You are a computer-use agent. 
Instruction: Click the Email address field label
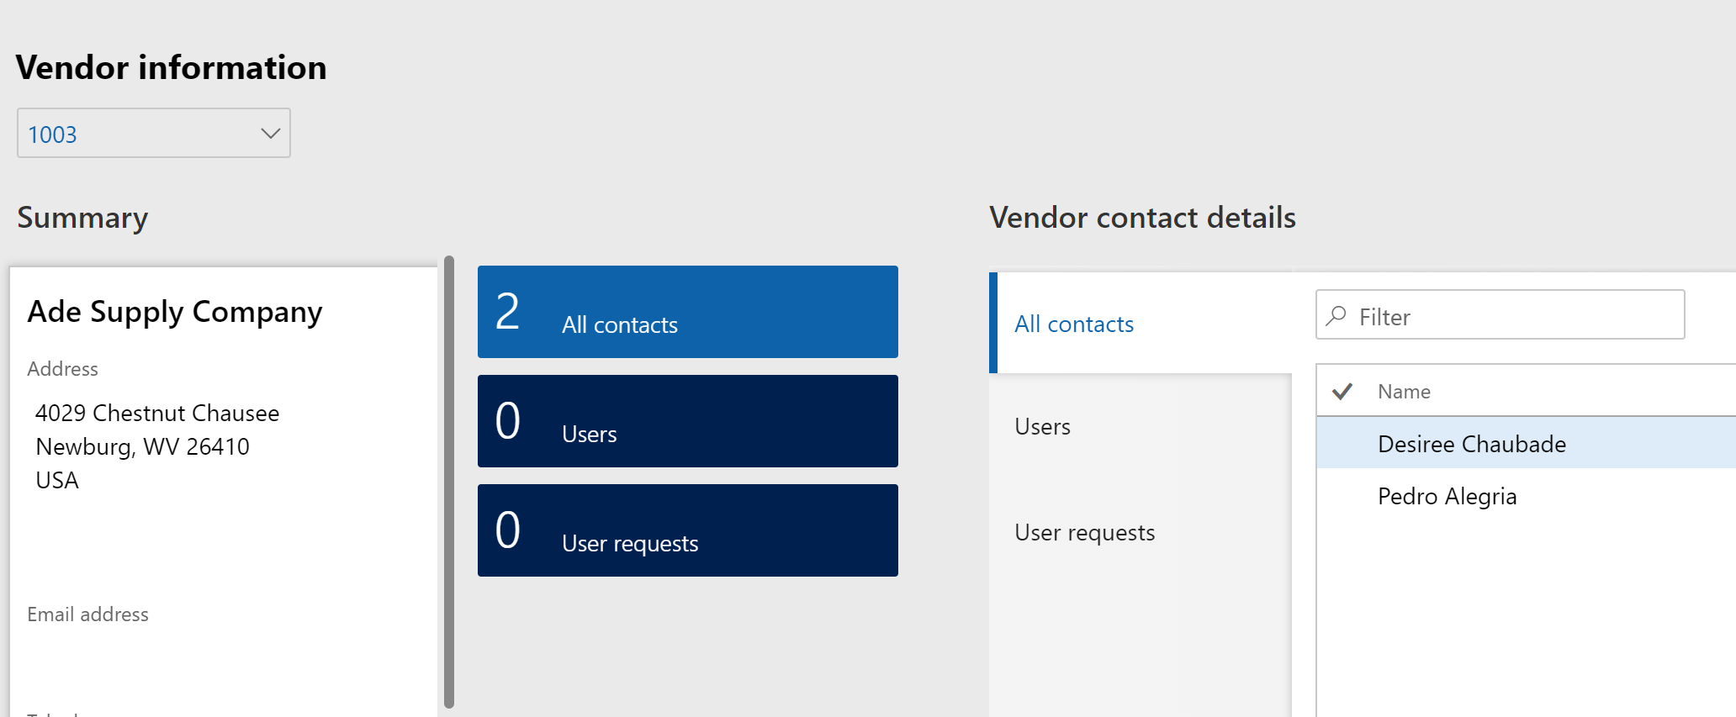tap(87, 614)
